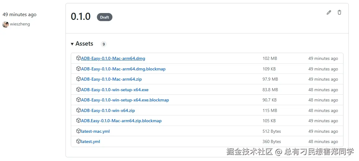This screenshot has width=359, height=161.
Task: Edit the 0.1.0 release with pencil icon
Action: pyautogui.click(x=329, y=13)
